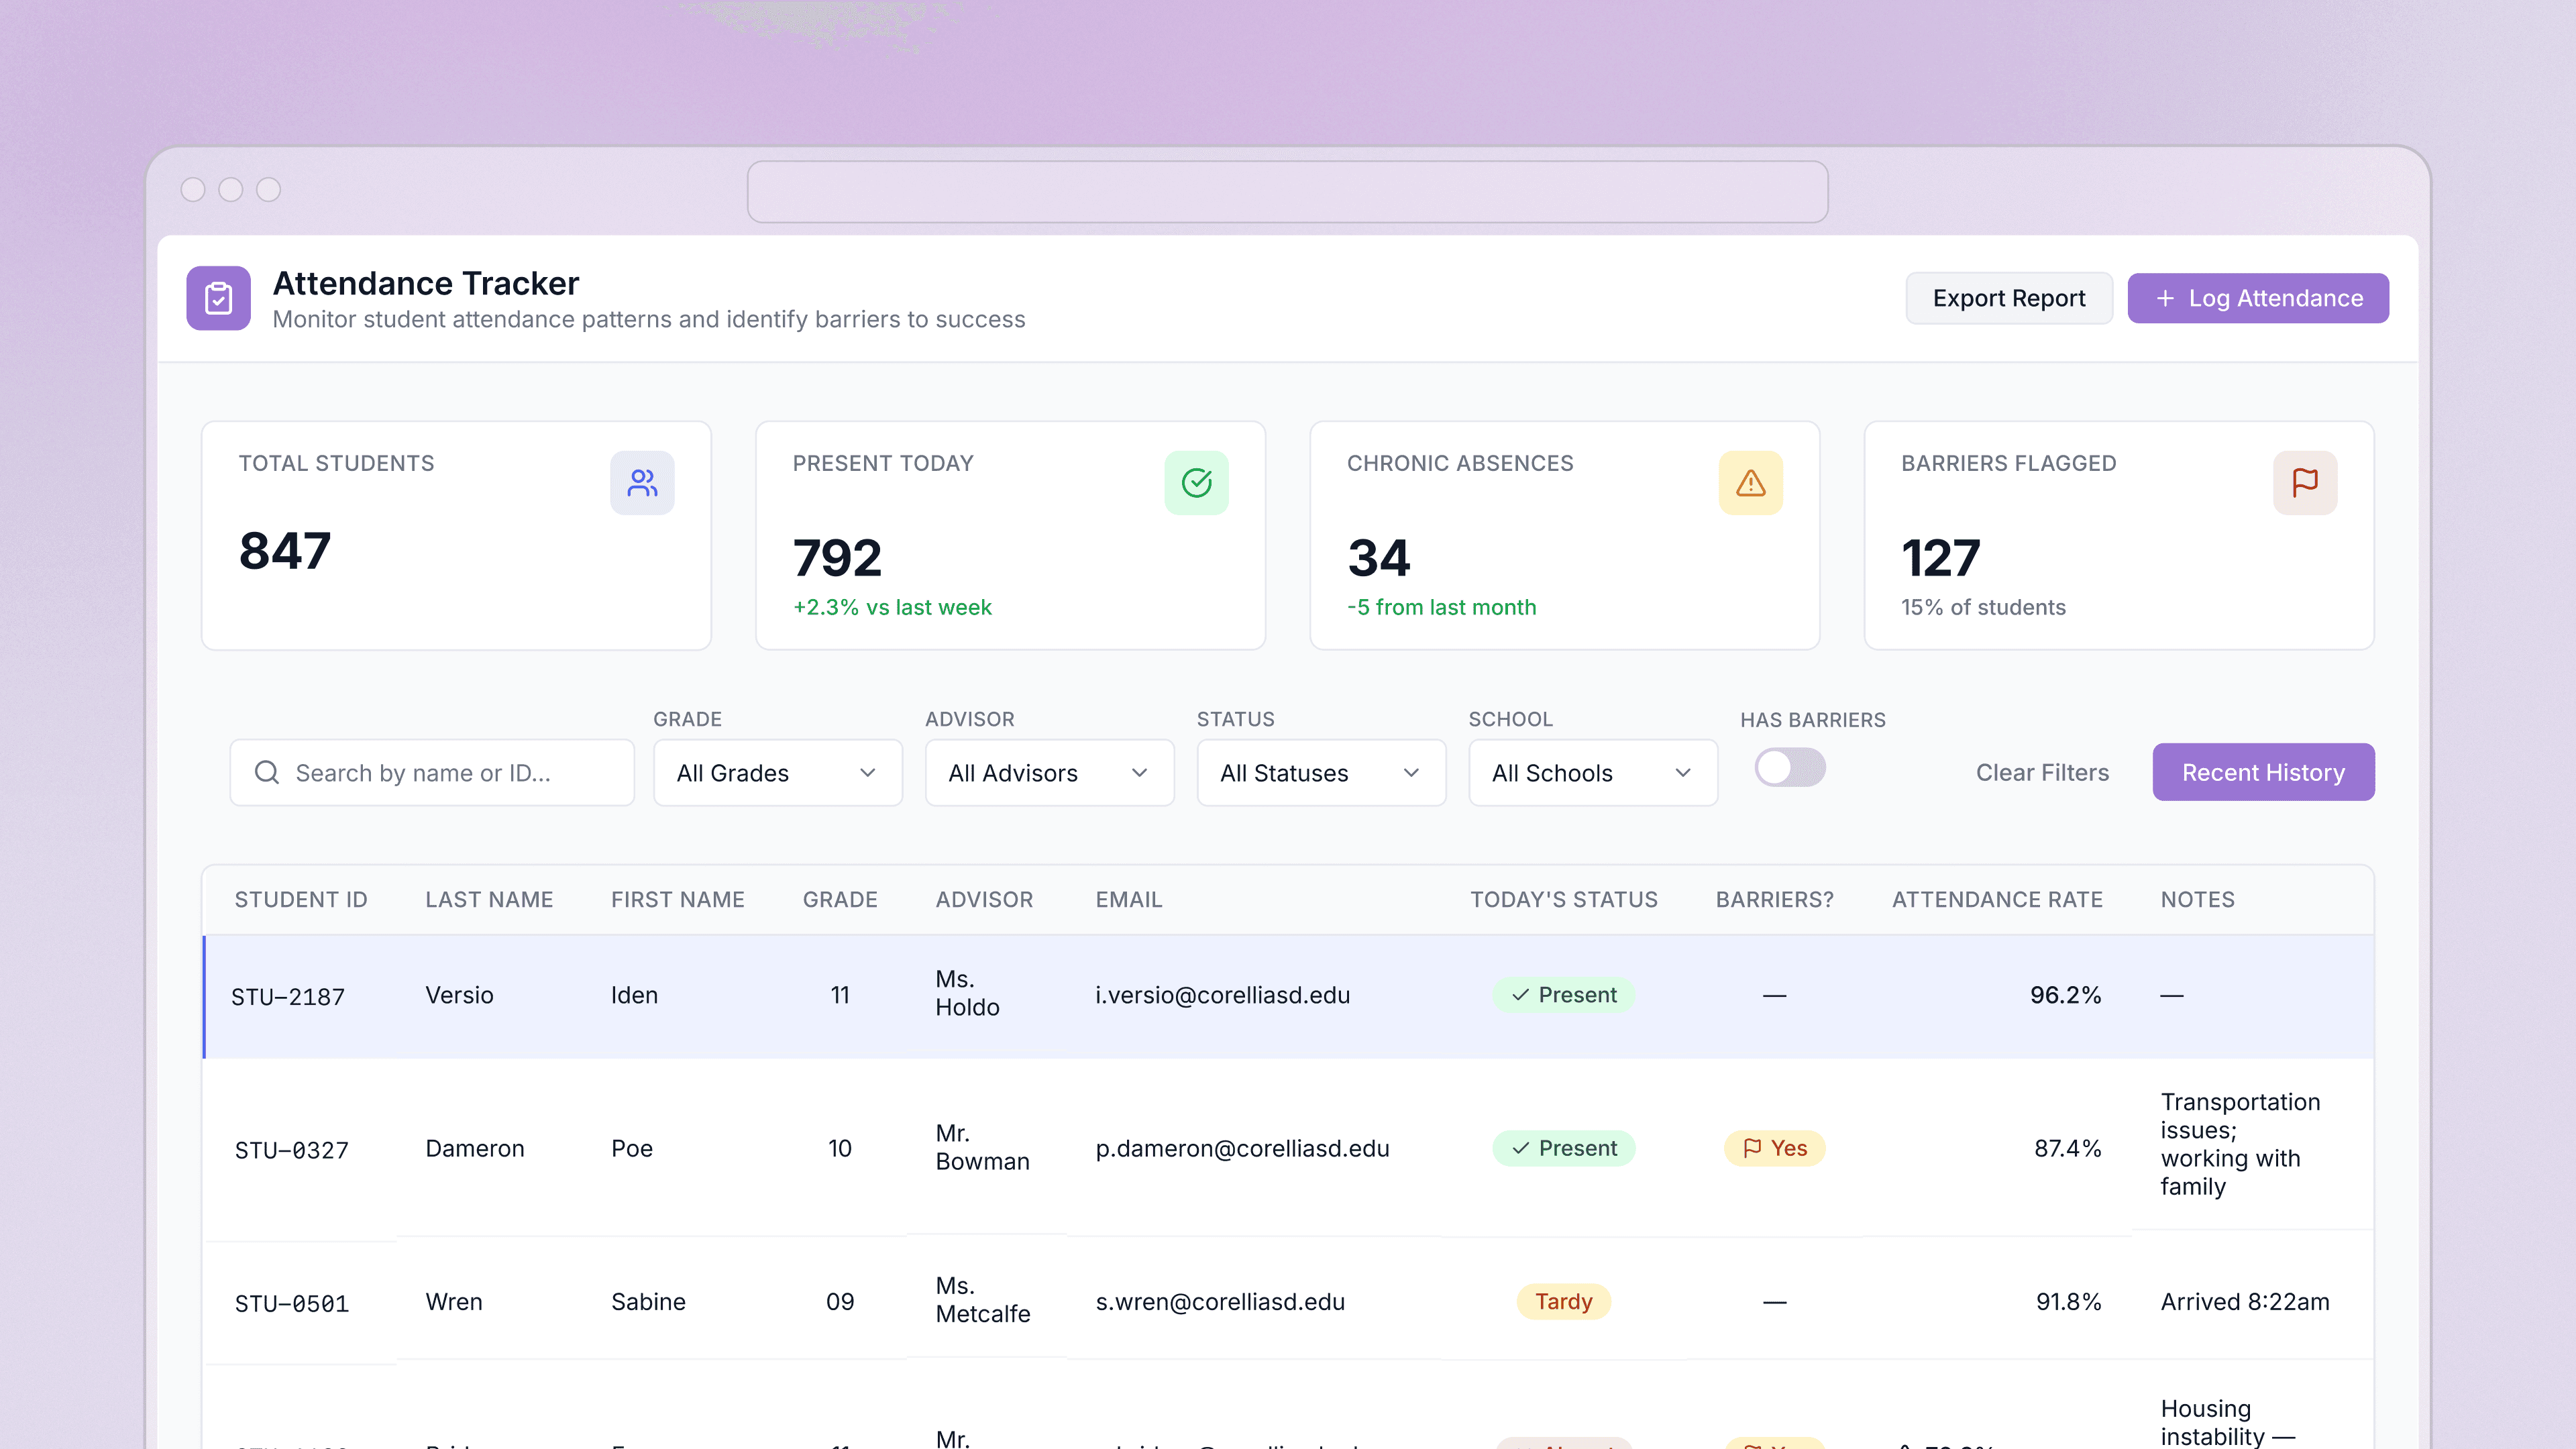Sort by Today's Status column header
Screen dimensions: 2576x1449
(x=1563, y=900)
